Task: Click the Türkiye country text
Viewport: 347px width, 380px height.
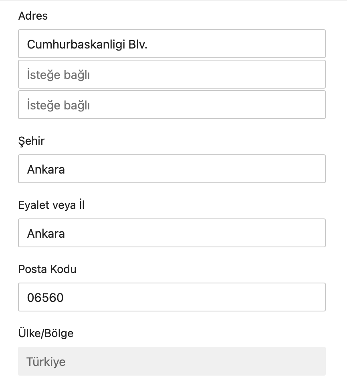Action: coord(46,362)
